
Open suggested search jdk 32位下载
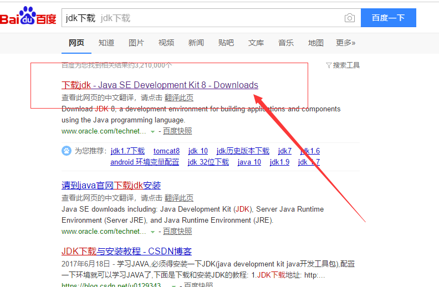(208, 162)
